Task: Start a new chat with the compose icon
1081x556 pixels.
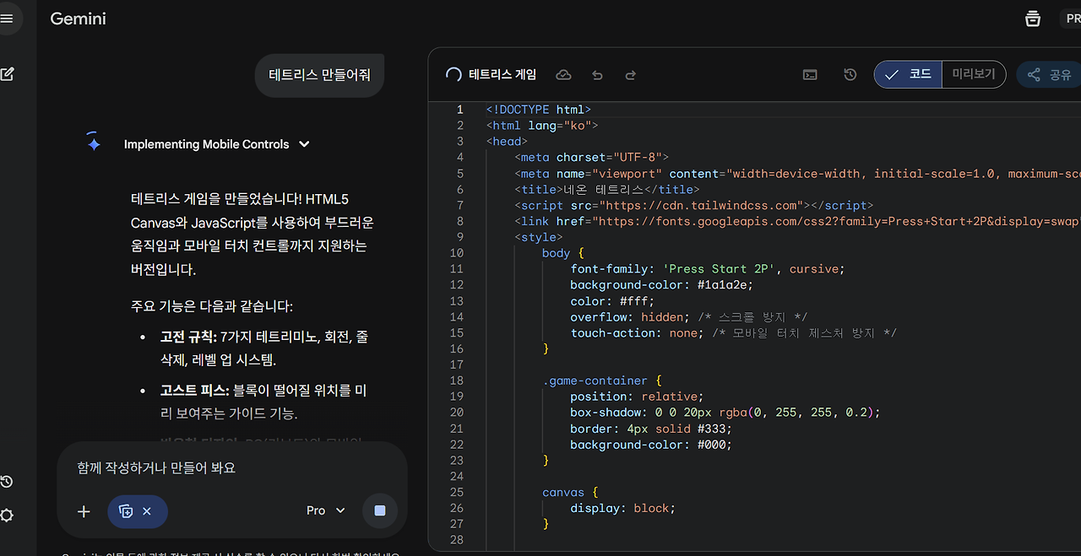Action: point(8,73)
